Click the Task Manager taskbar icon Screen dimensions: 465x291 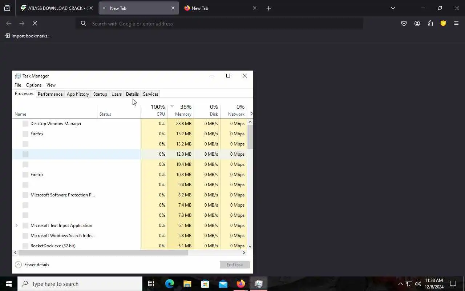pos(259,284)
